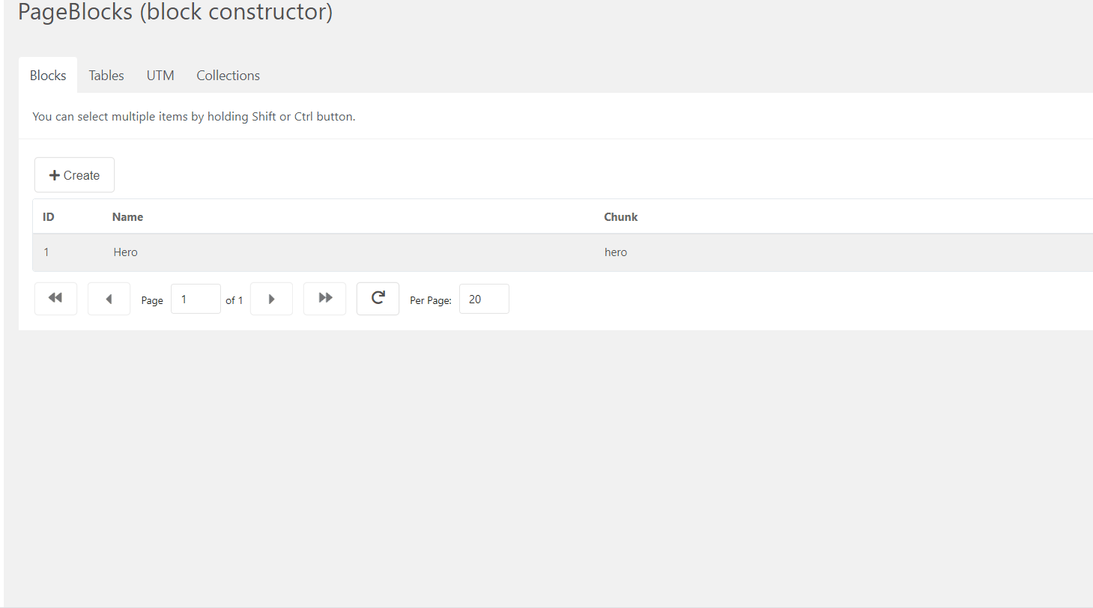1093x608 pixels.
Task: Switch to the Collections tab
Action: tap(228, 76)
